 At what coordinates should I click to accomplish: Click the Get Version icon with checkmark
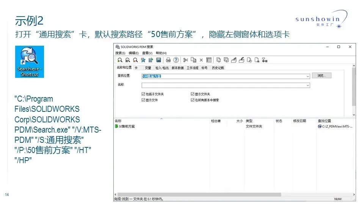click(226, 60)
